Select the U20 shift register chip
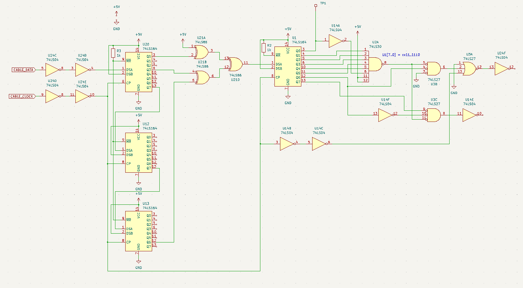Screen dimensions: 523x288 [x=138, y=72]
